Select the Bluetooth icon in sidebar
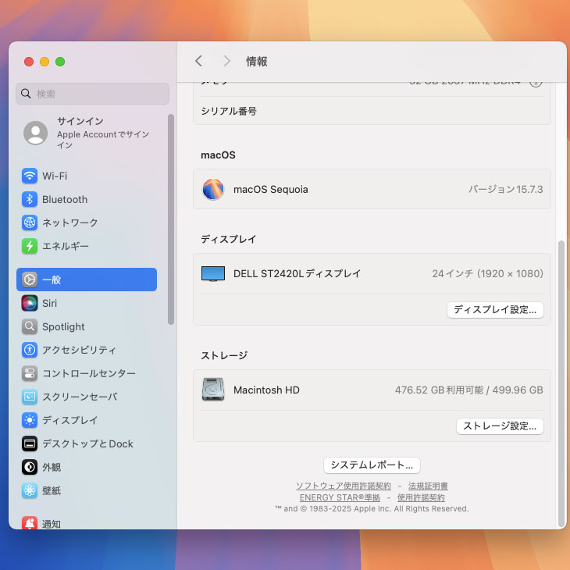Screen dimensions: 570x570 tap(30, 199)
